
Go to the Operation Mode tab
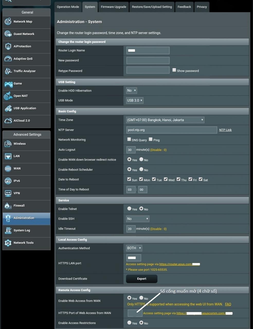(x=68, y=7)
